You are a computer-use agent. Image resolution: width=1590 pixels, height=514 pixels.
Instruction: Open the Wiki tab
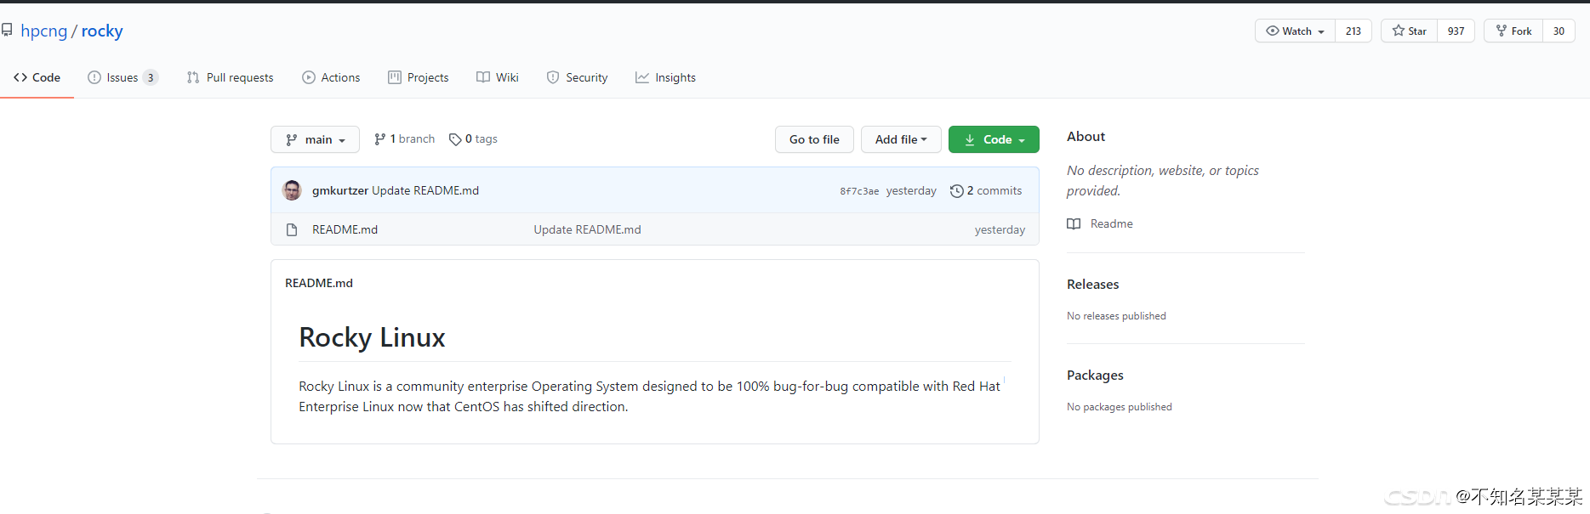point(498,77)
